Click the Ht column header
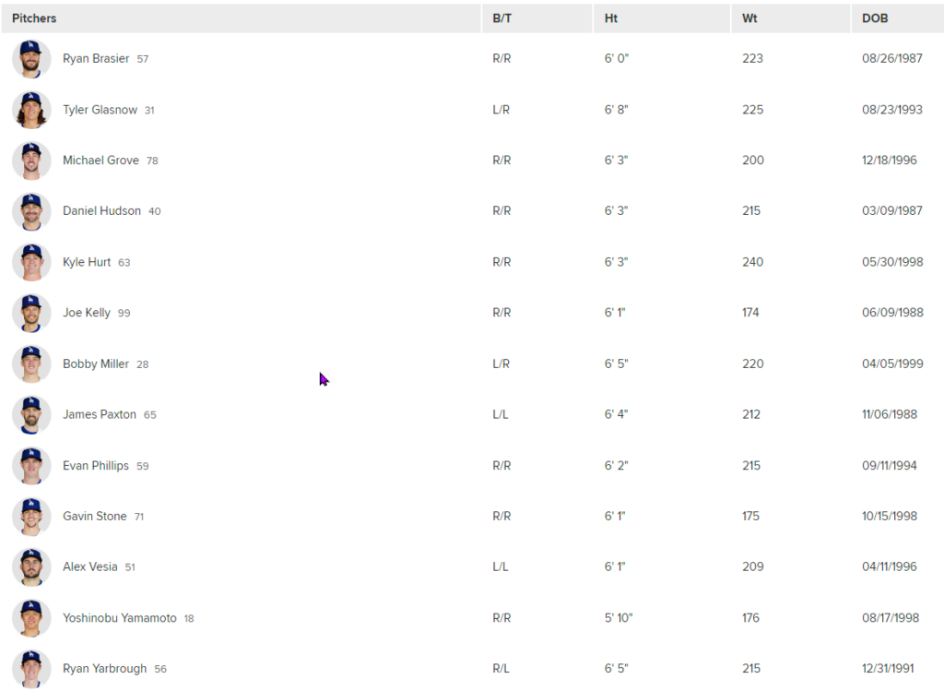This screenshot has height=691, width=944. [x=612, y=18]
